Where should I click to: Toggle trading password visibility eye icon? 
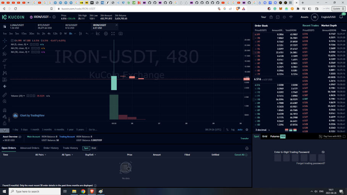click(x=323, y=152)
